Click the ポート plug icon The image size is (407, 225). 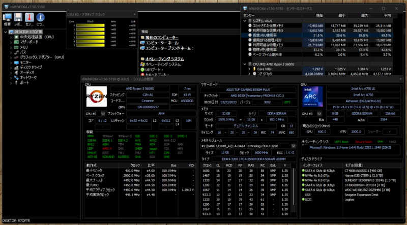[16, 83]
